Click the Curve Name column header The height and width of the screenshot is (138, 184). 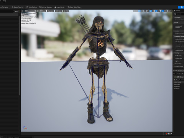pyautogui.click(x=177, y=82)
